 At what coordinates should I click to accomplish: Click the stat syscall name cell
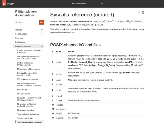pos(59,90)
